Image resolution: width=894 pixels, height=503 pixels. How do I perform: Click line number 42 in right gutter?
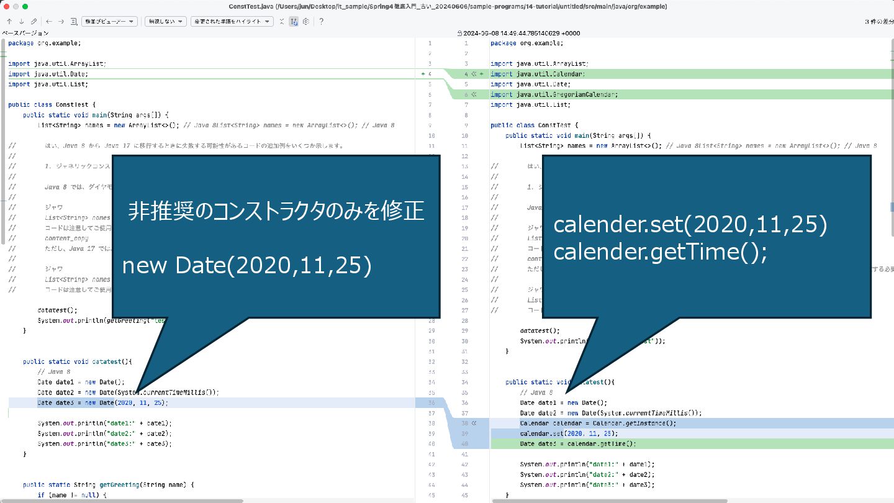466,464
